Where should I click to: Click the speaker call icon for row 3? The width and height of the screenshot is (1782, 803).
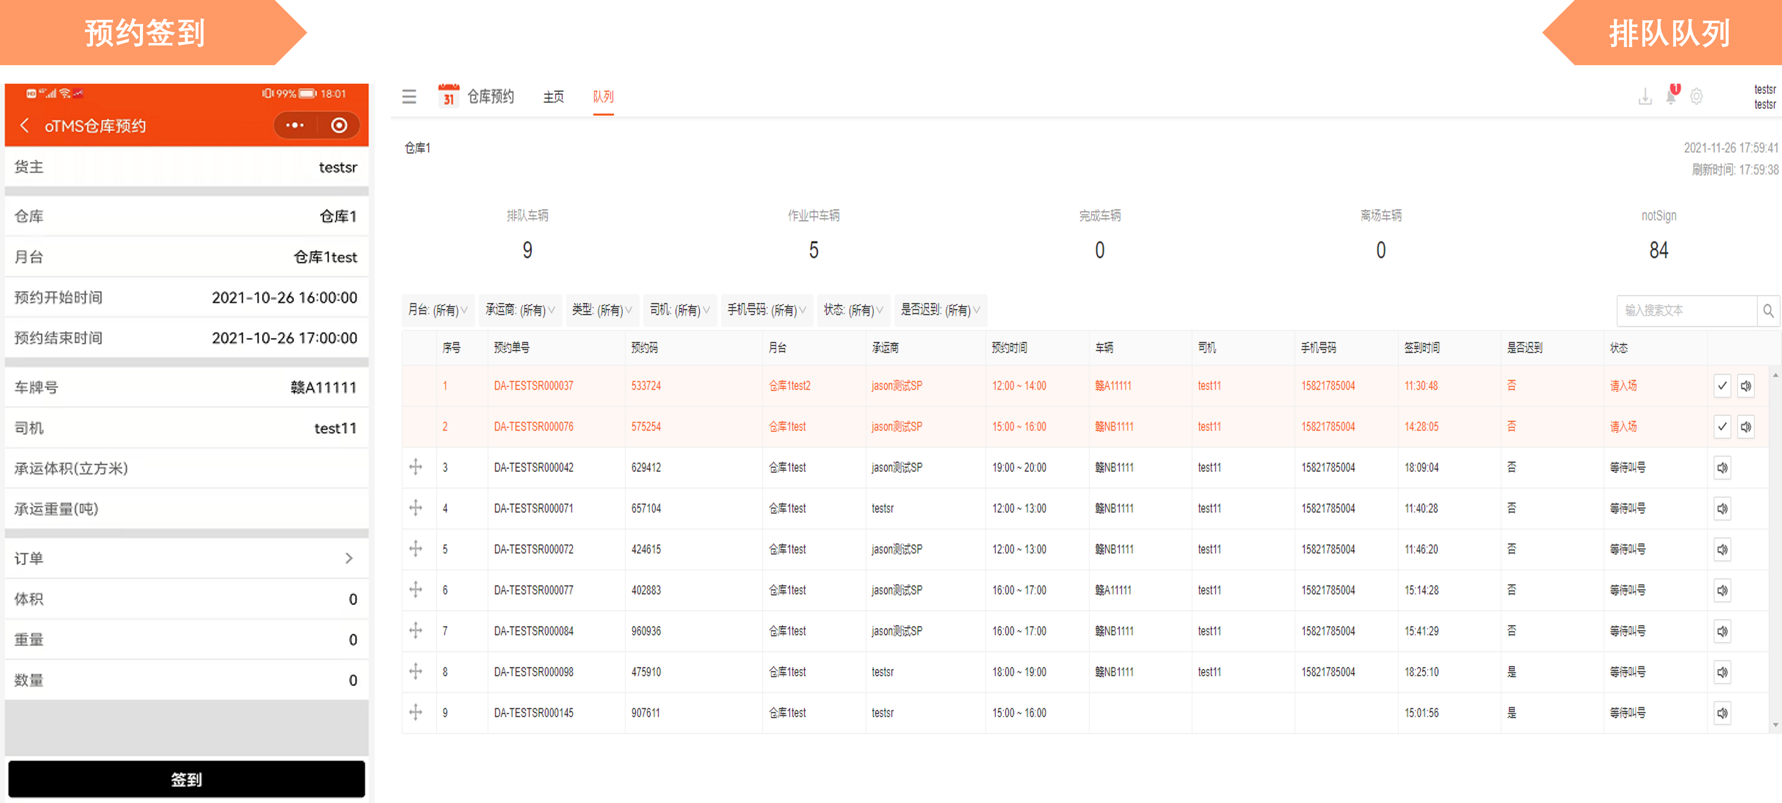1722,468
